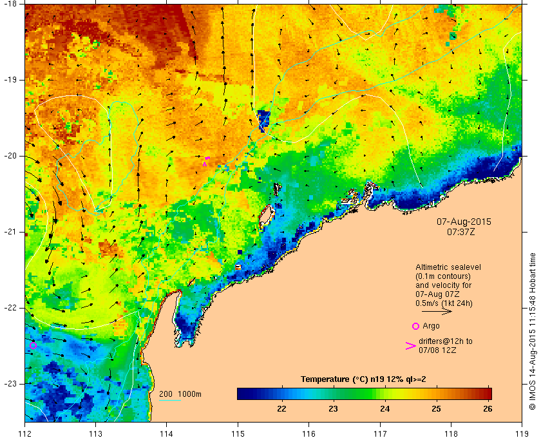541x438 pixels.
Task: Click the 22 value on the color bar
Action: [x=282, y=409]
